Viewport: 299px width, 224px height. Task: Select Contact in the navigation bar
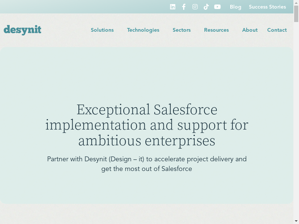tap(277, 30)
